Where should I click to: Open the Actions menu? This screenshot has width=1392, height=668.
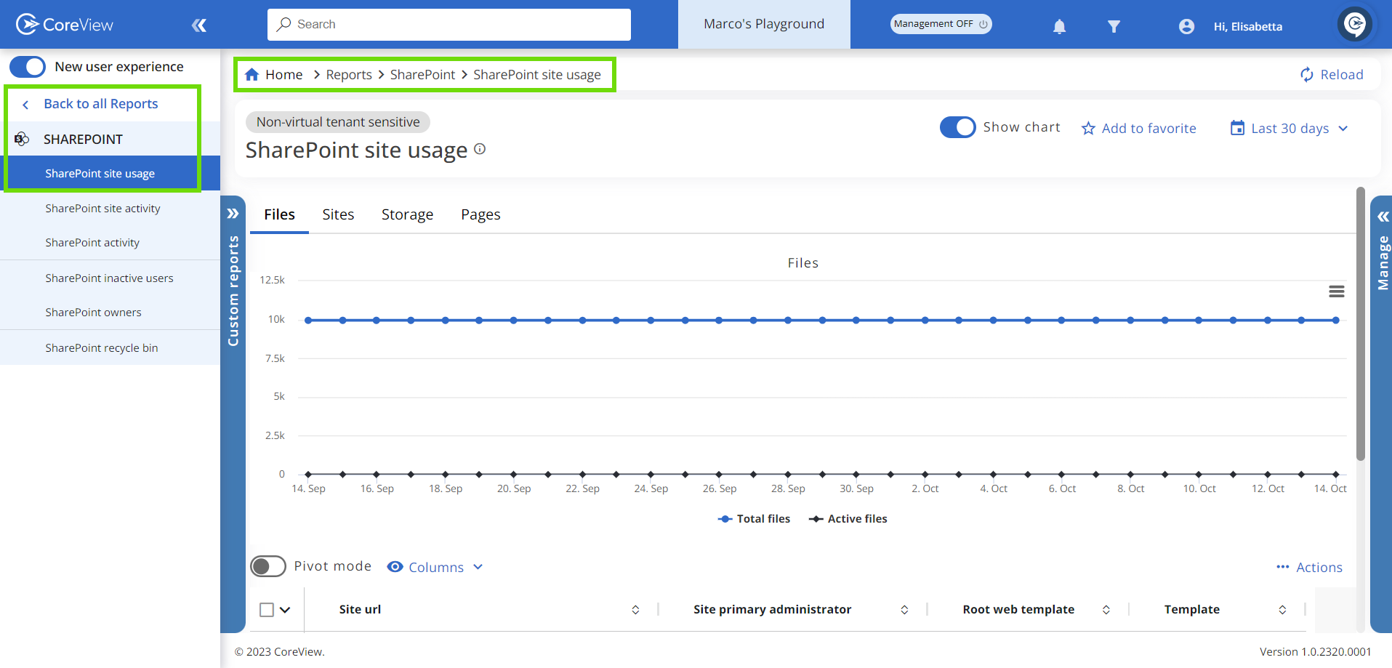[1309, 567]
